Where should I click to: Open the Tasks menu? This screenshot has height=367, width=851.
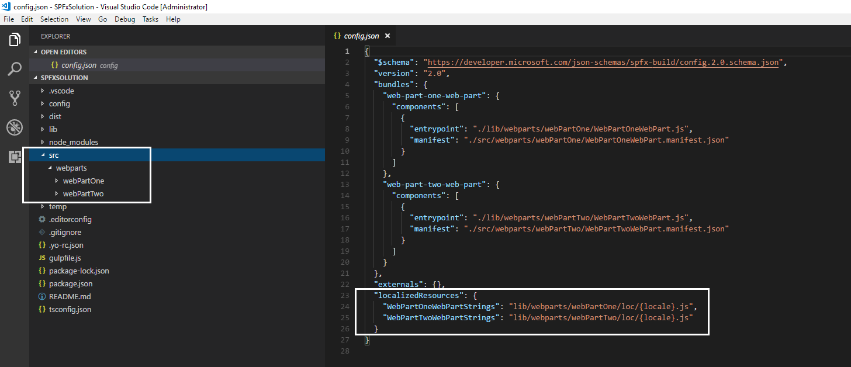(x=150, y=19)
